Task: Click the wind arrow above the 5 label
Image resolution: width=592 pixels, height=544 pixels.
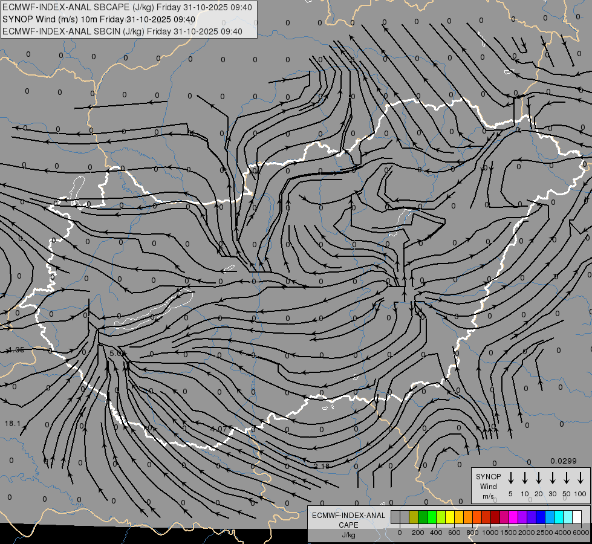Action: tap(510, 478)
